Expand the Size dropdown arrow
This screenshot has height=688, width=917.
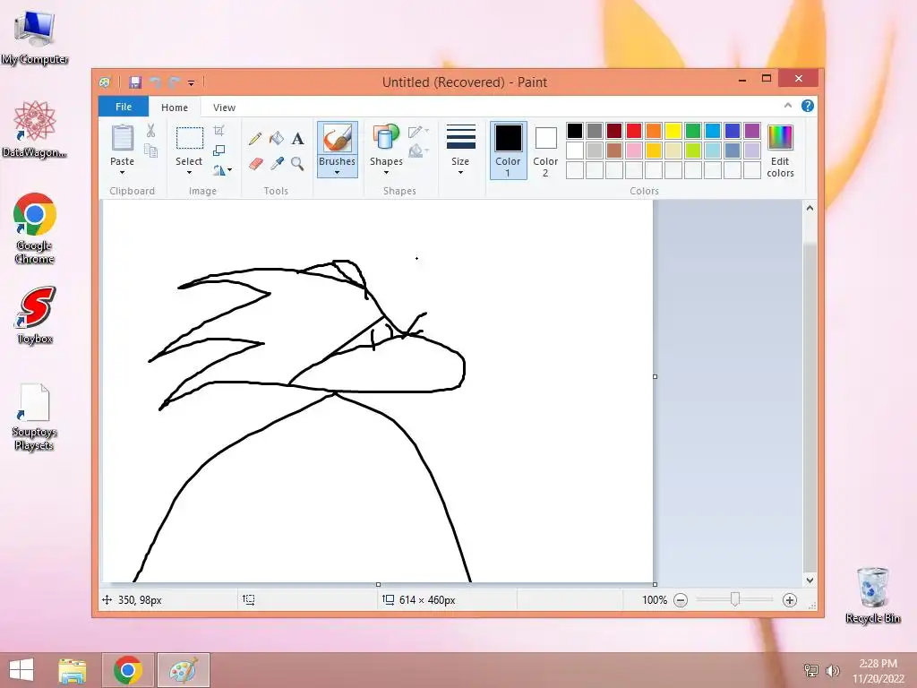460,173
